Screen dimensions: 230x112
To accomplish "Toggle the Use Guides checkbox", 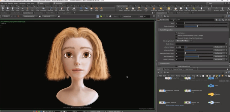I will (176, 33).
